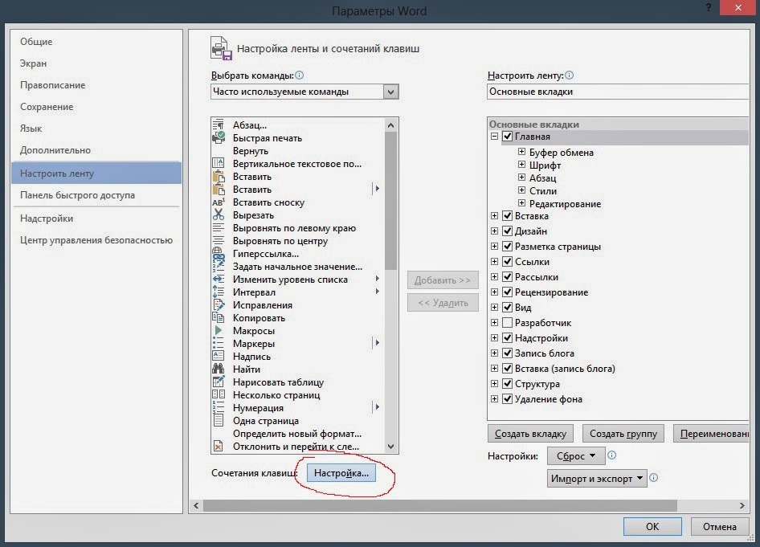Choose the Выровнять по левому краю icon
The height and width of the screenshot is (547, 760).
tap(219, 227)
